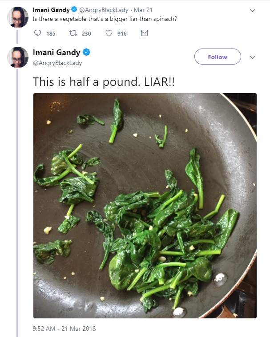Like the tweet via heart icon
270x337 pixels.
109,33
